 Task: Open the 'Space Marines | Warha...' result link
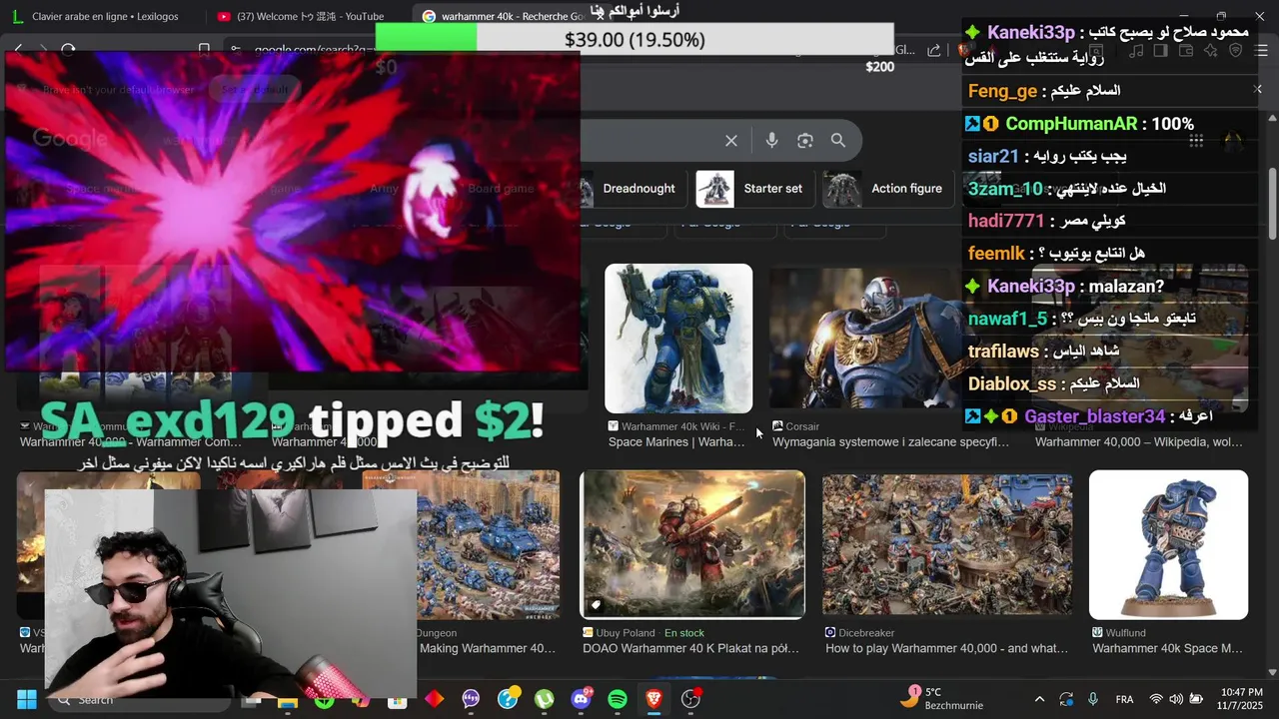click(676, 442)
